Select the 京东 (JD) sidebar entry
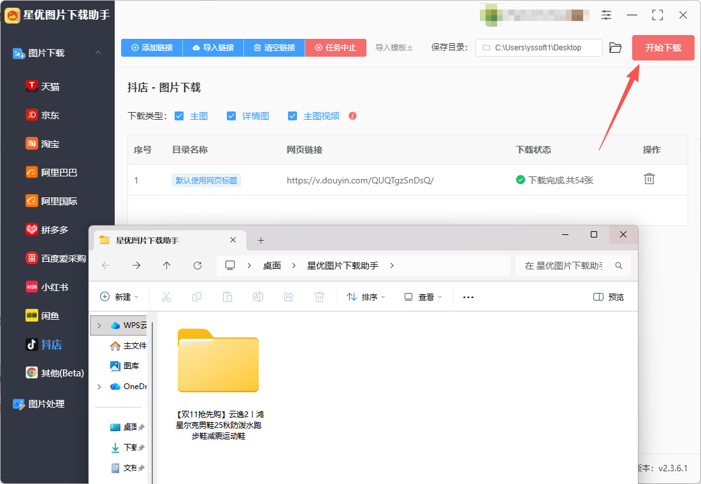The image size is (701, 484). coord(43,115)
